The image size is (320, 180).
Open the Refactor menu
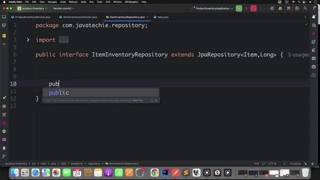(x=73, y=2)
